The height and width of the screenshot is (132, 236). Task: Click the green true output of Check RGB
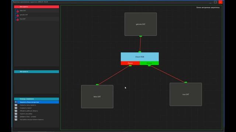point(149,63)
